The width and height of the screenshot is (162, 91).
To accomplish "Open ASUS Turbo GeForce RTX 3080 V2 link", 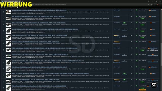I will click(45, 48).
